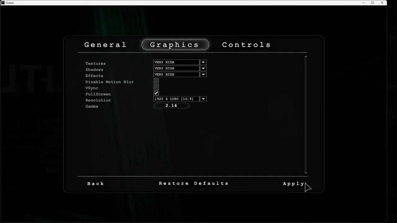The width and height of the screenshot is (397, 223).
Task: Click the settings scrollbar down arrow
Action: (306, 173)
